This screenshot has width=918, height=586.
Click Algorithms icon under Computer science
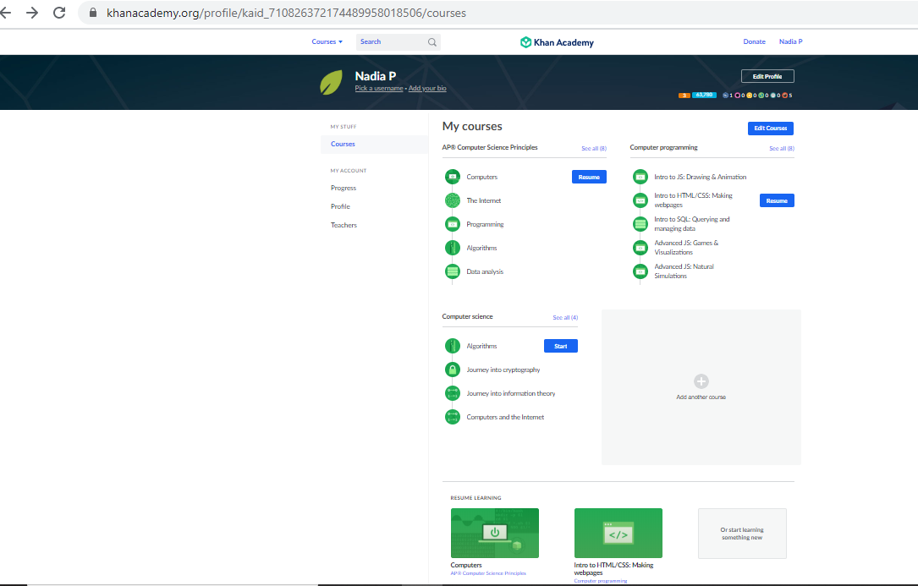453,346
